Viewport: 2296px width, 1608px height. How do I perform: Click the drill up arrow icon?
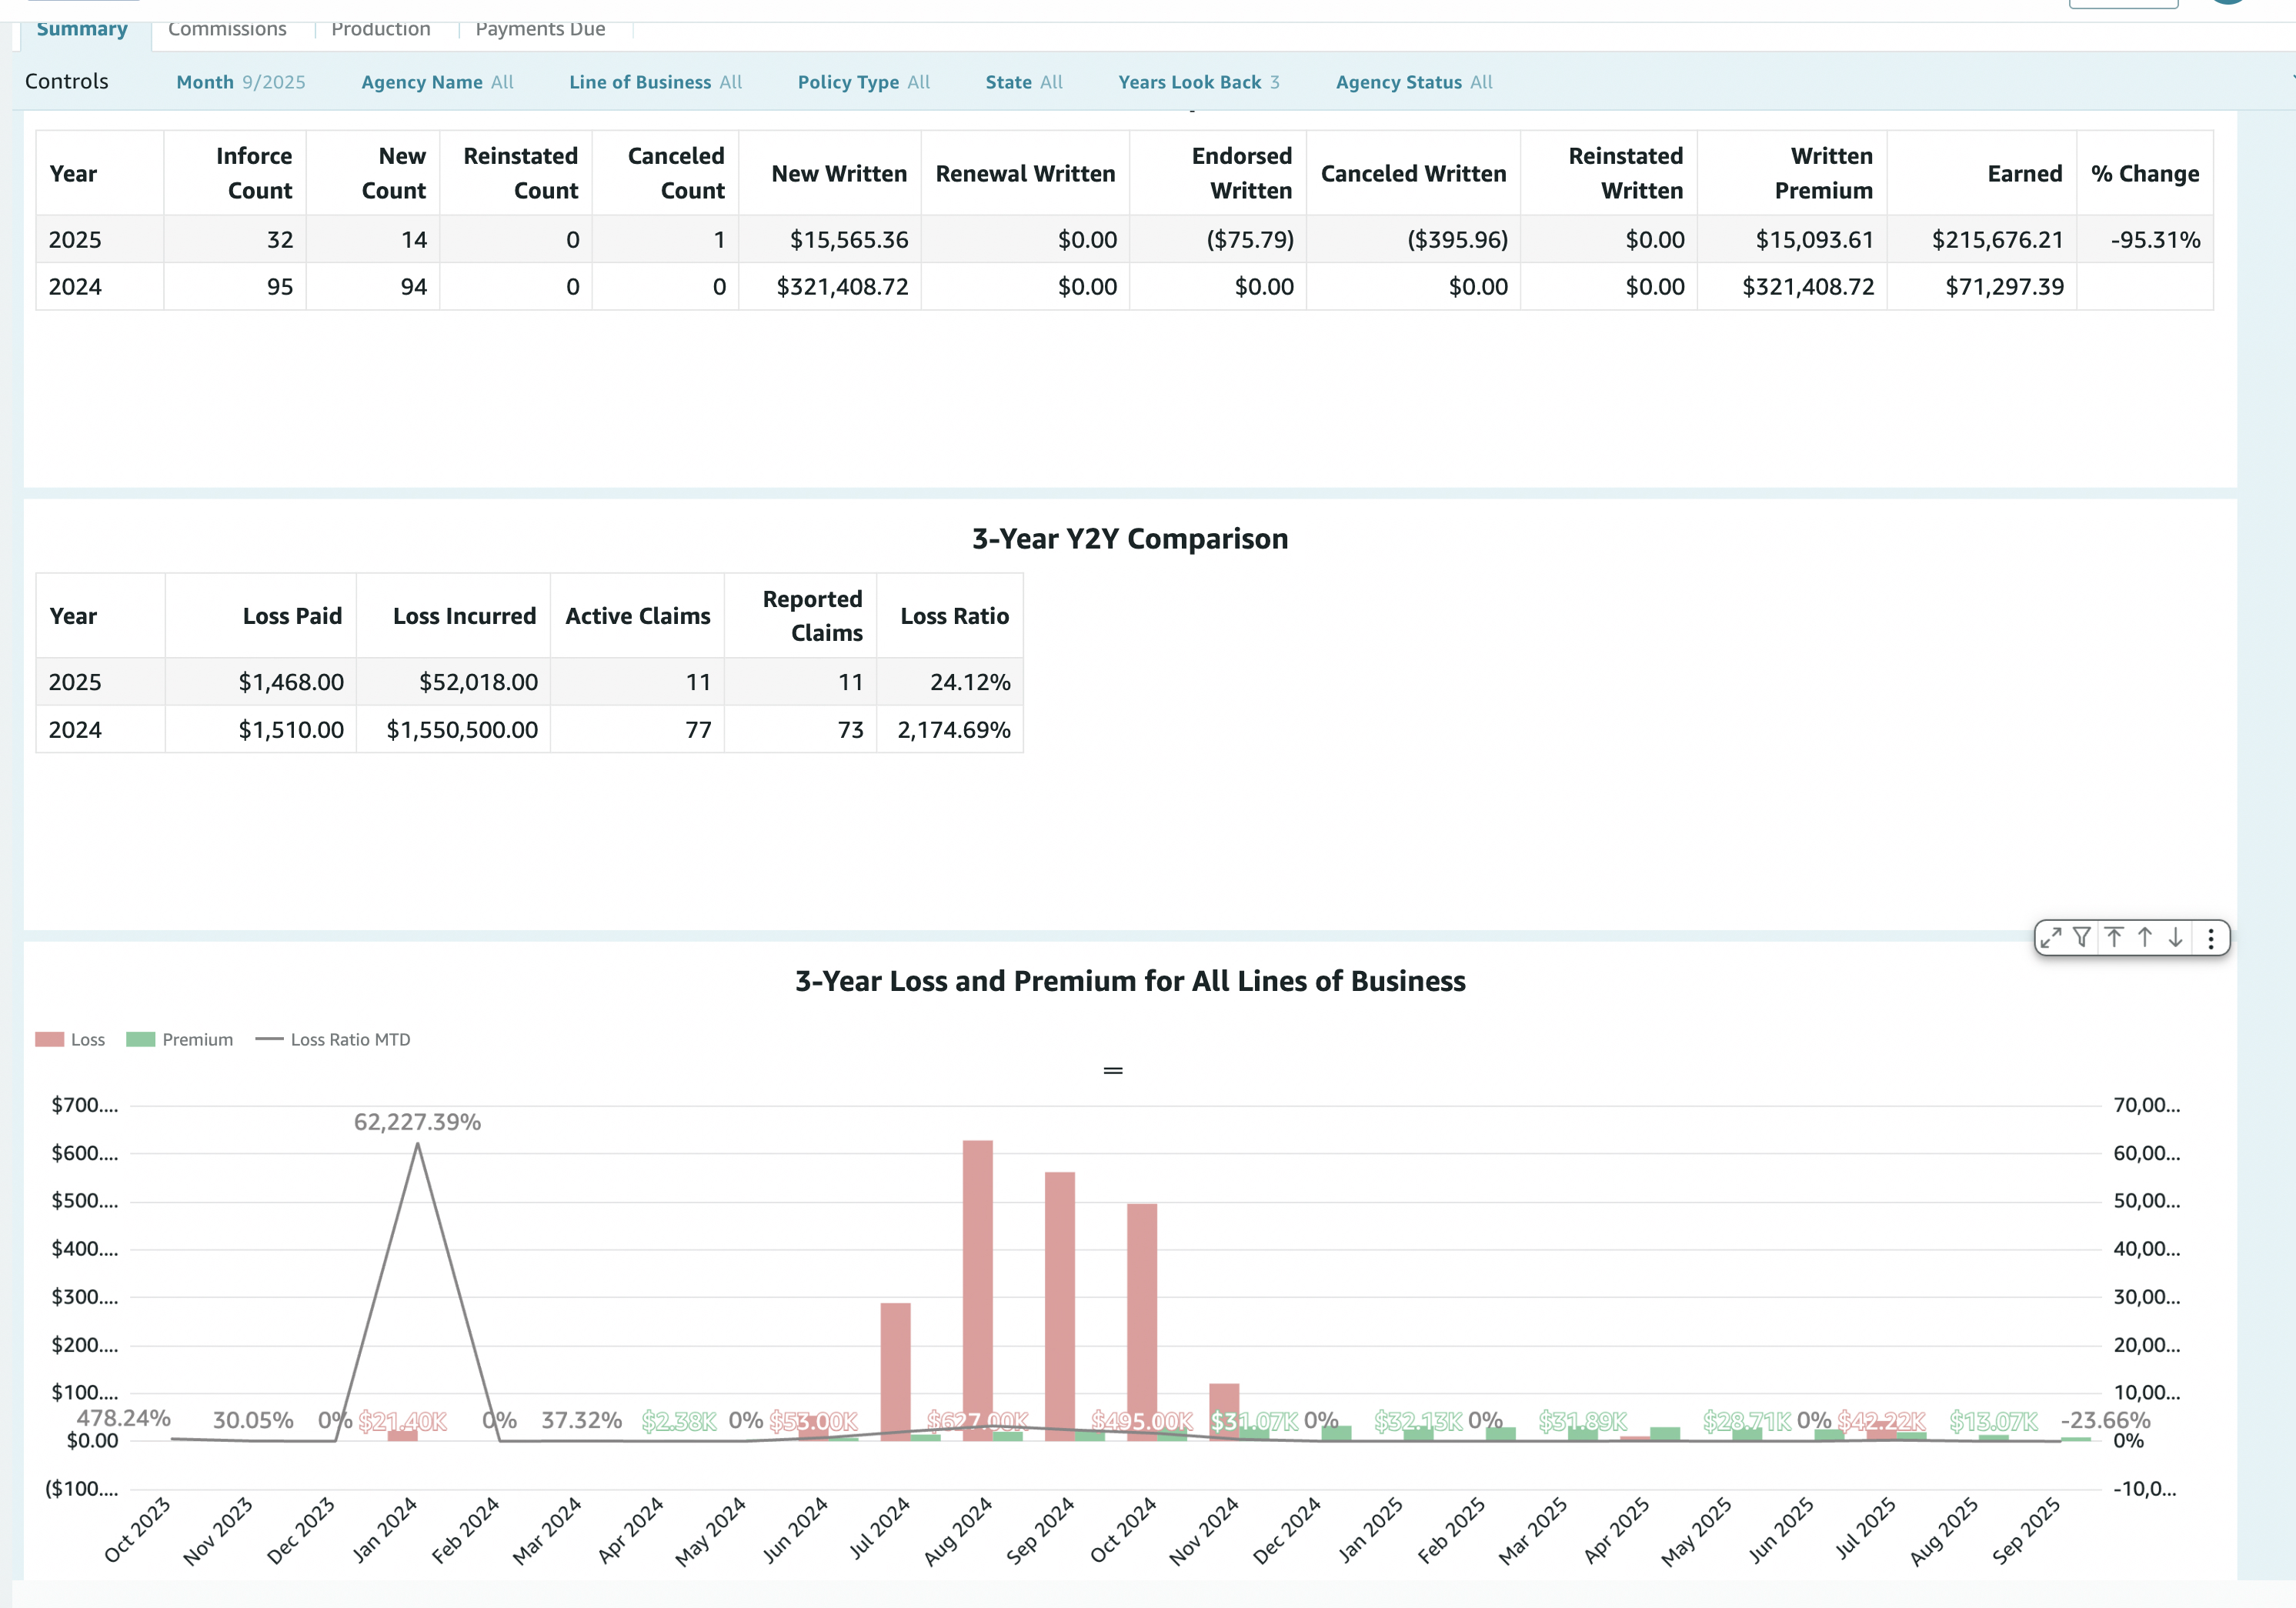pyautogui.click(x=2145, y=937)
